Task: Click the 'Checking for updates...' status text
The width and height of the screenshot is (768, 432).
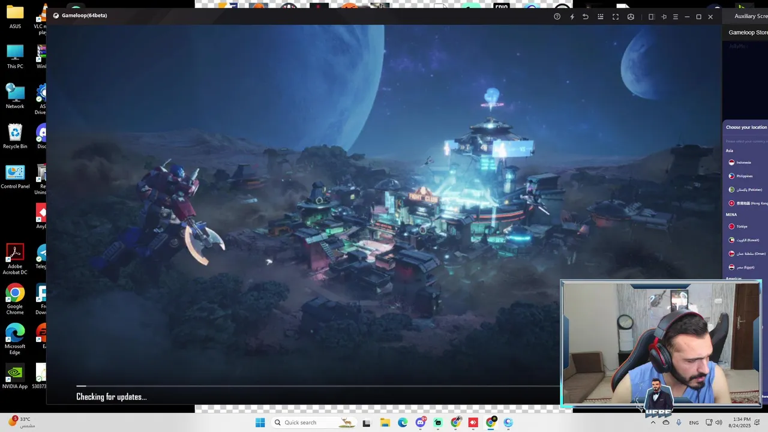Action: tap(112, 397)
